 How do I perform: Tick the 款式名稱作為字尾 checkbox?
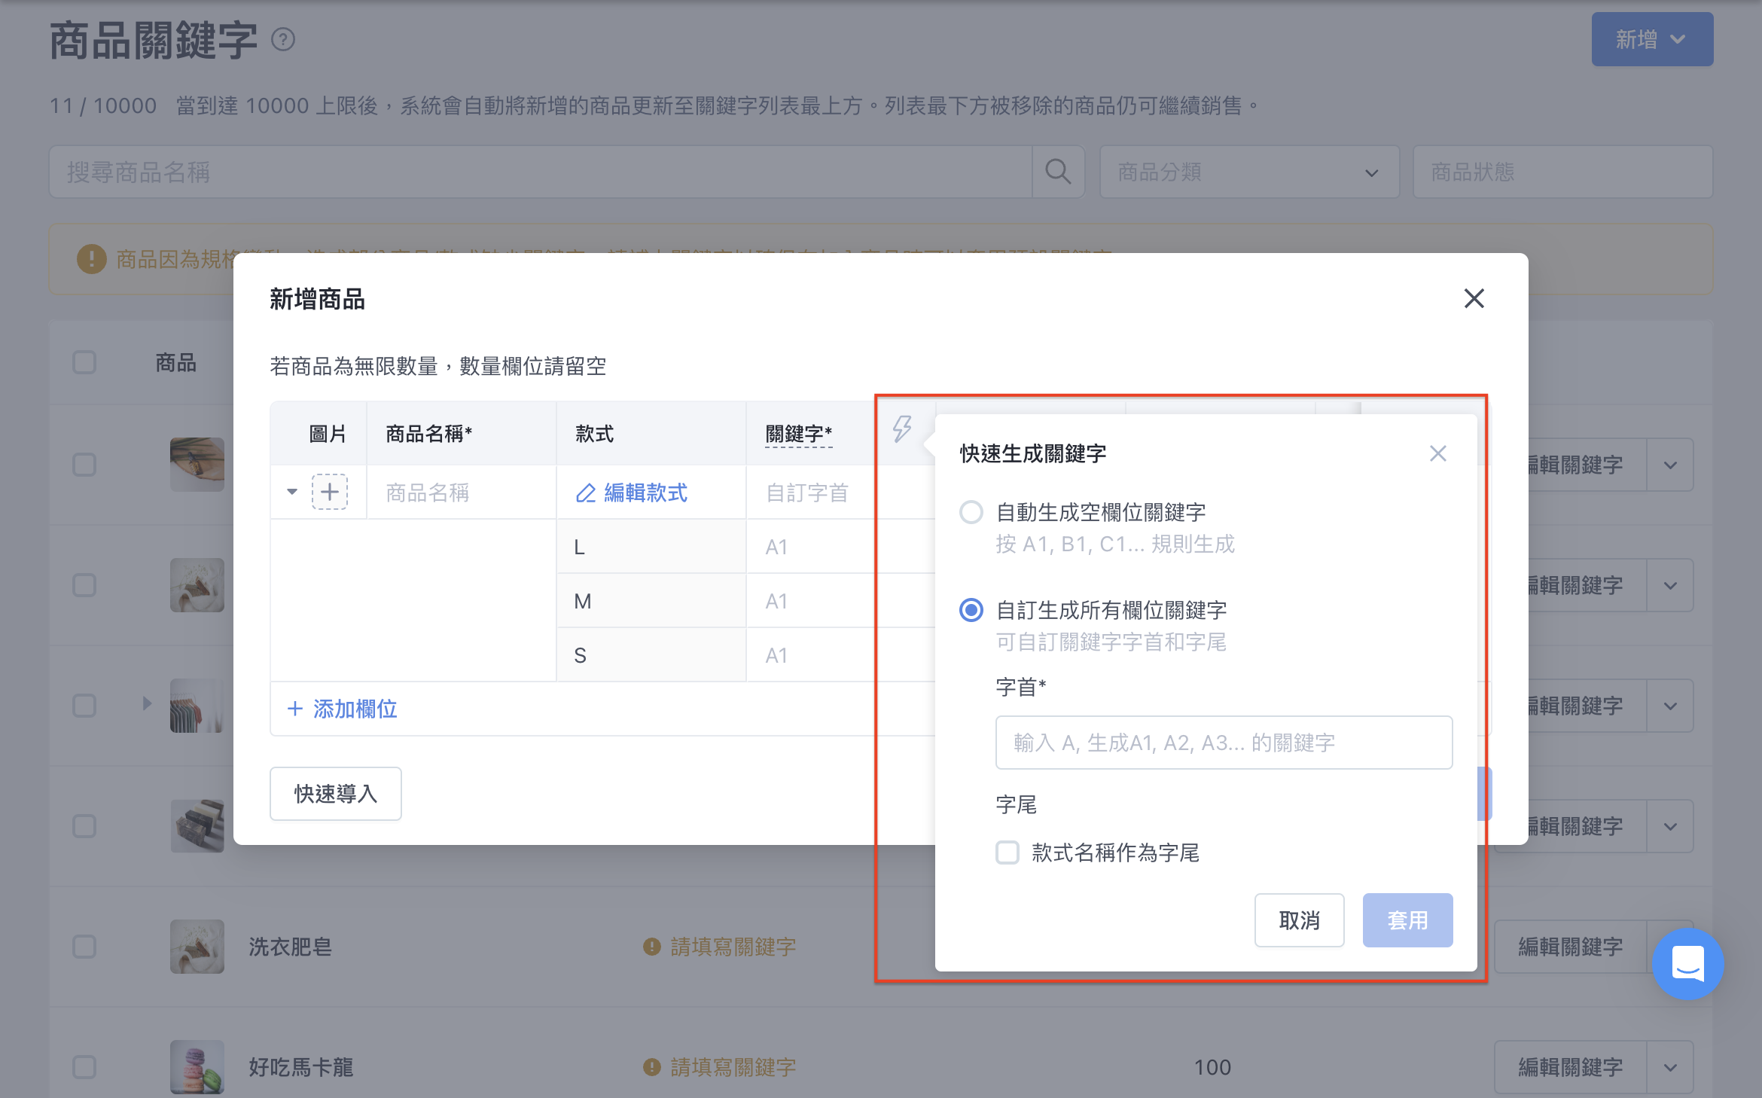1008,852
